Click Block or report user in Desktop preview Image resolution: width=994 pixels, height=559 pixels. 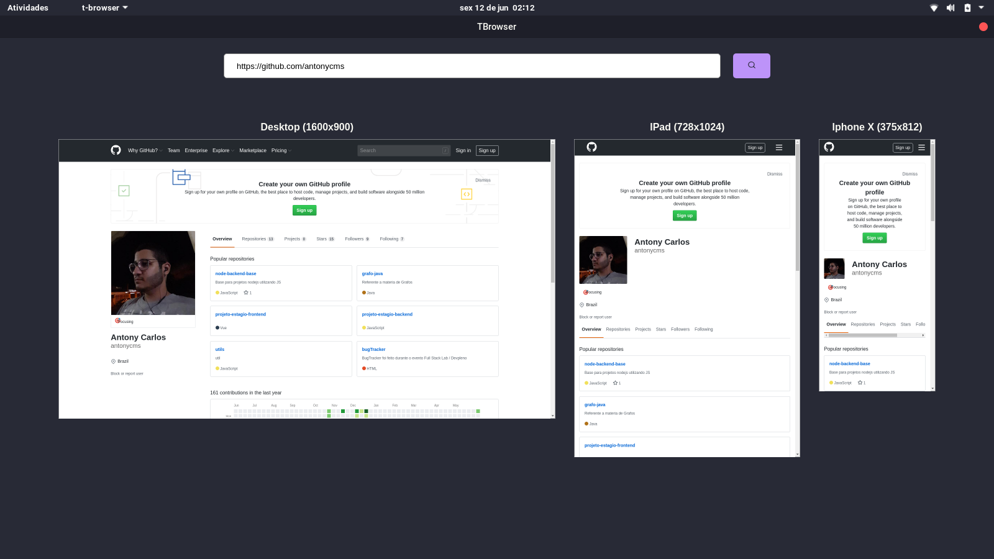coord(127,373)
